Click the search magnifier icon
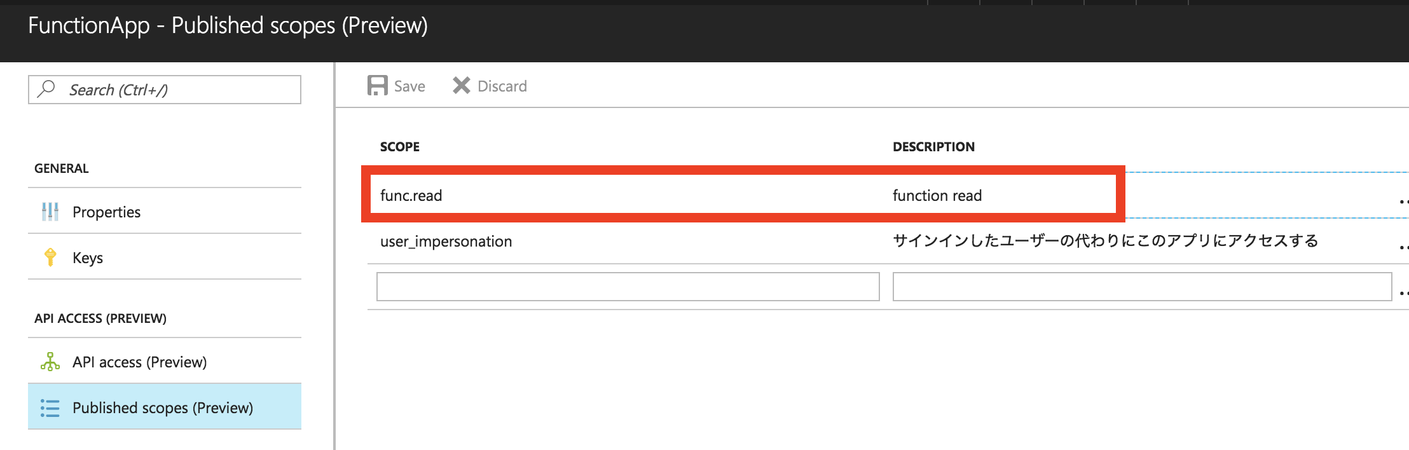Viewport: 1409px width, 450px height. point(46,88)
